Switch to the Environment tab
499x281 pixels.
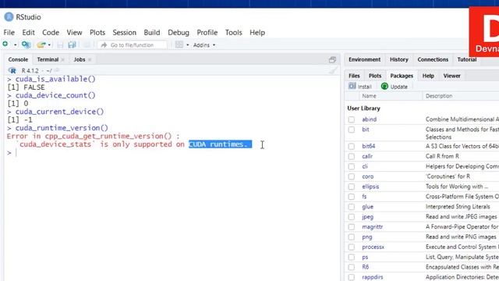(x=364, y=59)
